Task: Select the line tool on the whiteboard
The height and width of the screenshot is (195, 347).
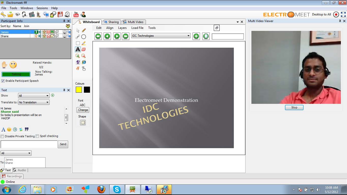Action: coord(78,37)
